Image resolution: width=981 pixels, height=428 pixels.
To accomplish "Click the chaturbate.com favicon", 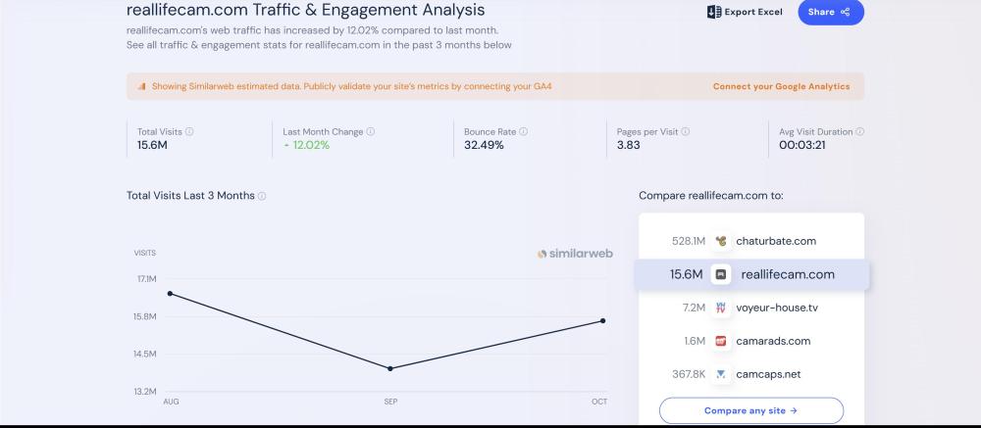I will tap(722, 241).
